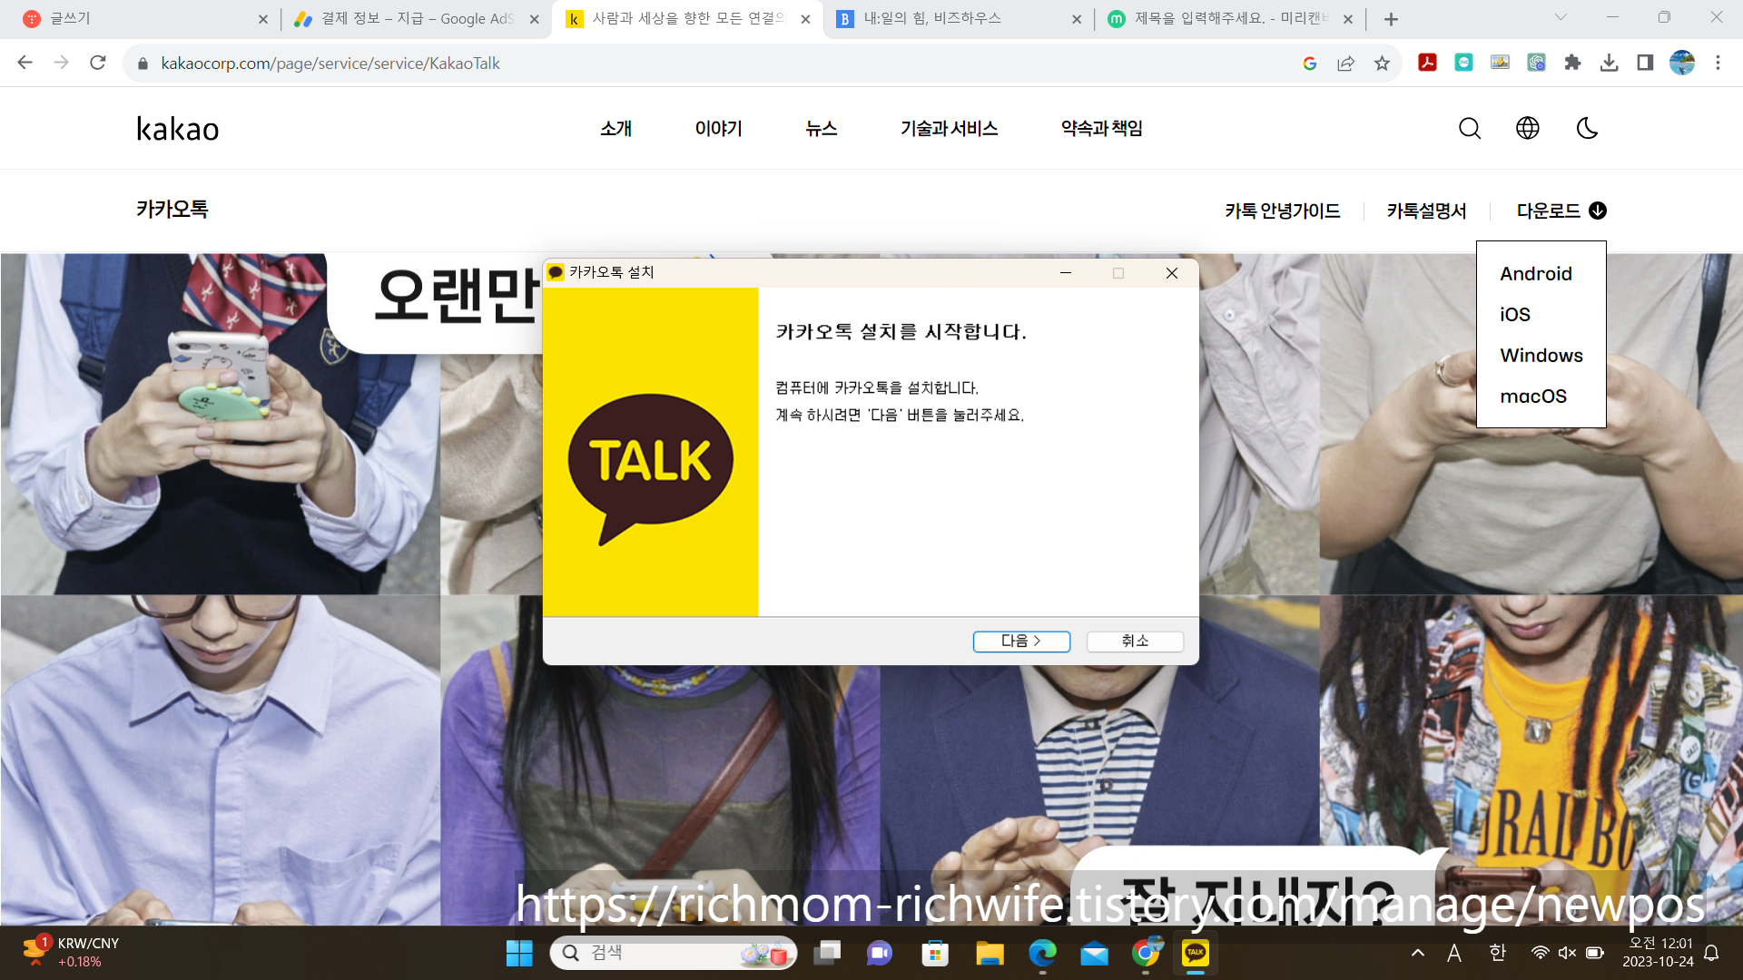Reload the page
Screen dimensions: 1743x980
tap(98, 63)
